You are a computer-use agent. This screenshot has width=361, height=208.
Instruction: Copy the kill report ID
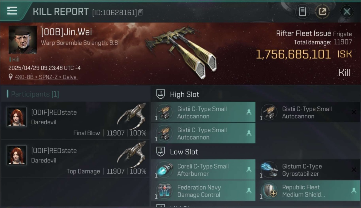tap(141, 12)
